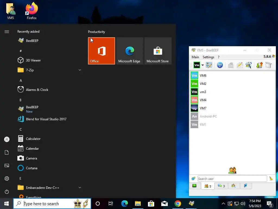Open Google Chrome from the taskbar
Viewport: 278px width, 209px height.
click(178, 204)
